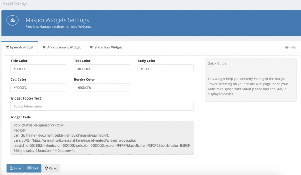Click the refresh icon on Reset button
This screenshot has width=301, height=175.
pos(46,168)
